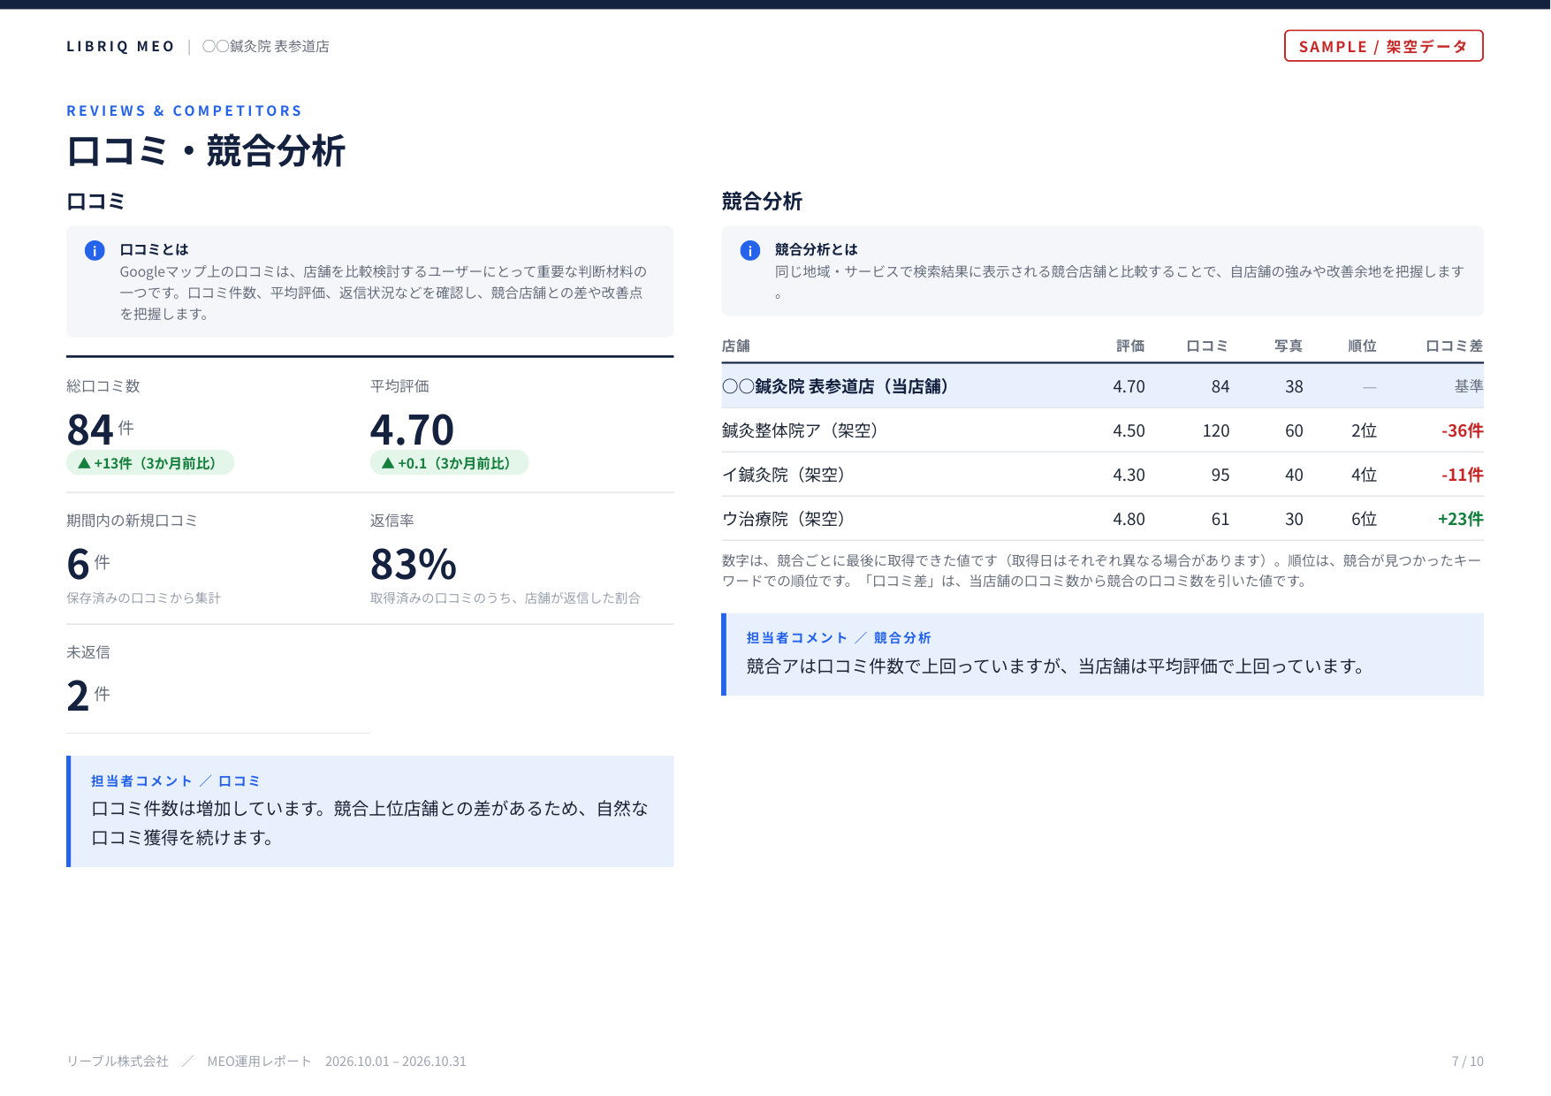Click the page number 7 / 10
This screenshot has width=1551, height=1096.
[x=1468, y=1061]
